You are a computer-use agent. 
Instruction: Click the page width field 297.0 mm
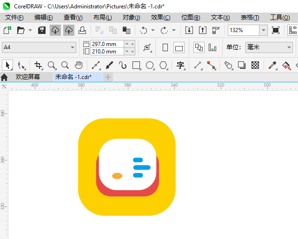(x=107, y=44)
